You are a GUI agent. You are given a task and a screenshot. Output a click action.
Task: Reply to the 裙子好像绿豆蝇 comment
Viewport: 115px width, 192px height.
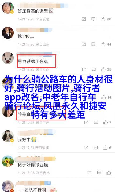[99, 173]
